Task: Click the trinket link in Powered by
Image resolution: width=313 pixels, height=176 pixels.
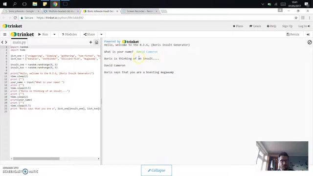Action: pos(131,42)
